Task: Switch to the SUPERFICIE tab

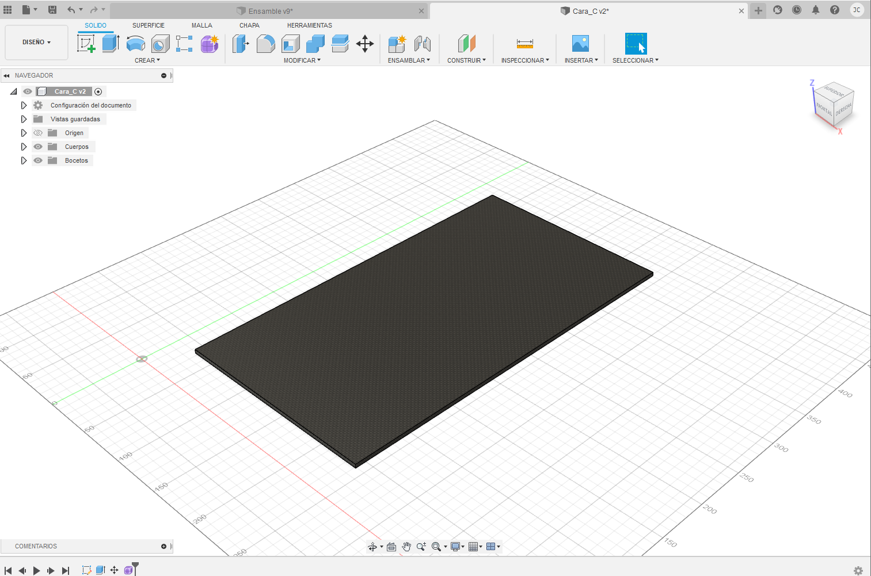Action: coord(149,25)
